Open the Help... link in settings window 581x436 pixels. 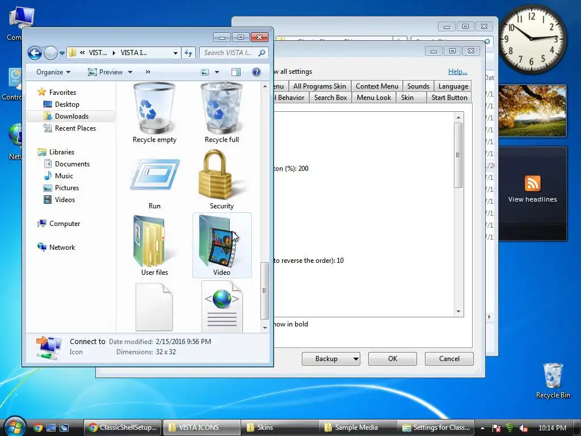(458, 72)
